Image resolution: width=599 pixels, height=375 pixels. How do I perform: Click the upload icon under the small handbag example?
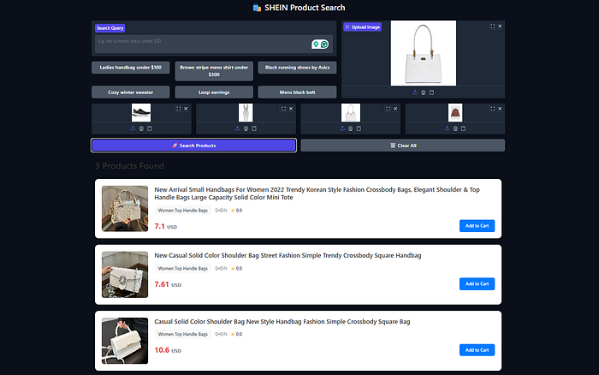(342, 128)
